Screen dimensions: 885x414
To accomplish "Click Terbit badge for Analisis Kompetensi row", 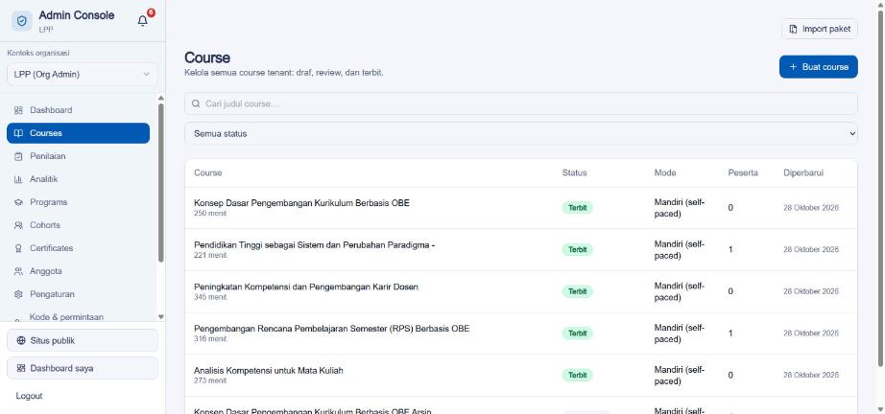I will [578, 375].
